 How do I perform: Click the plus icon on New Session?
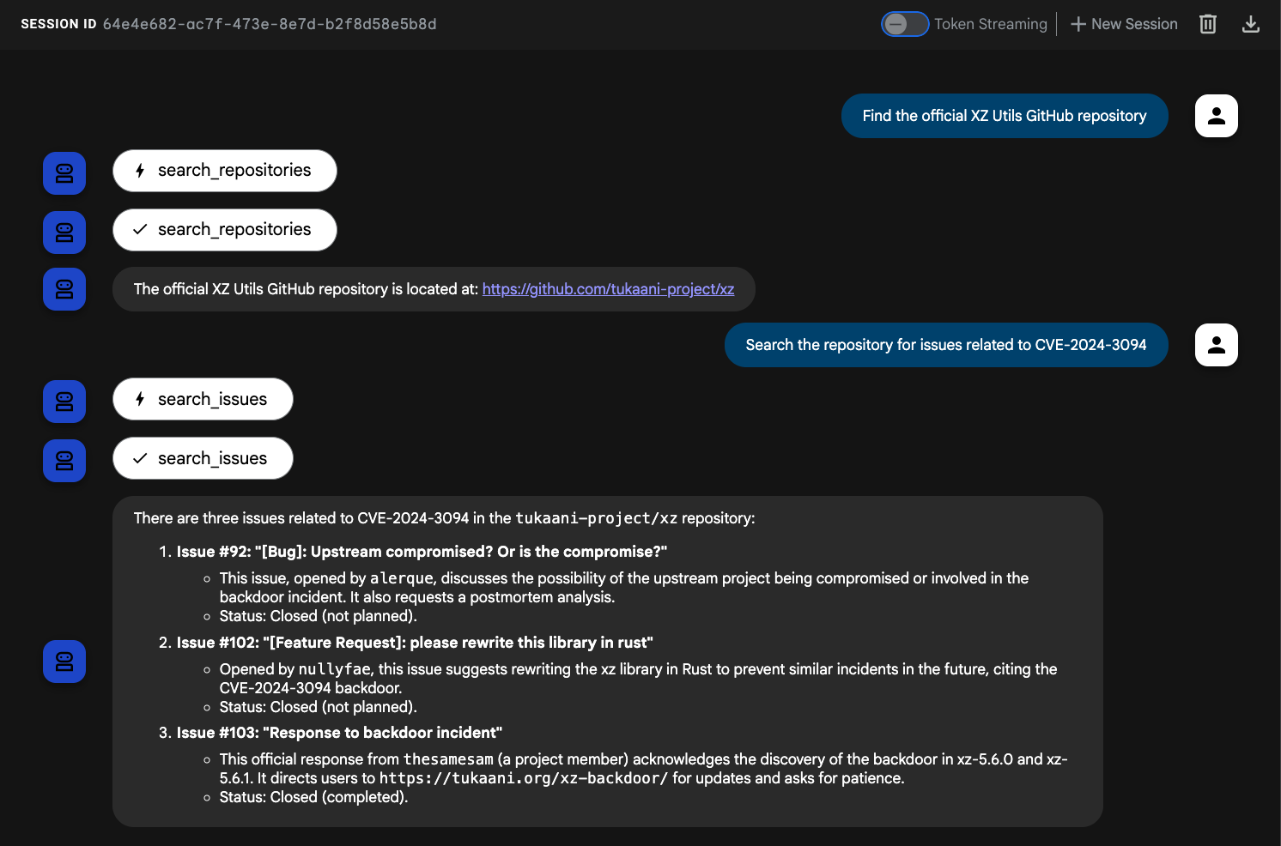[x=1078, y=24]
